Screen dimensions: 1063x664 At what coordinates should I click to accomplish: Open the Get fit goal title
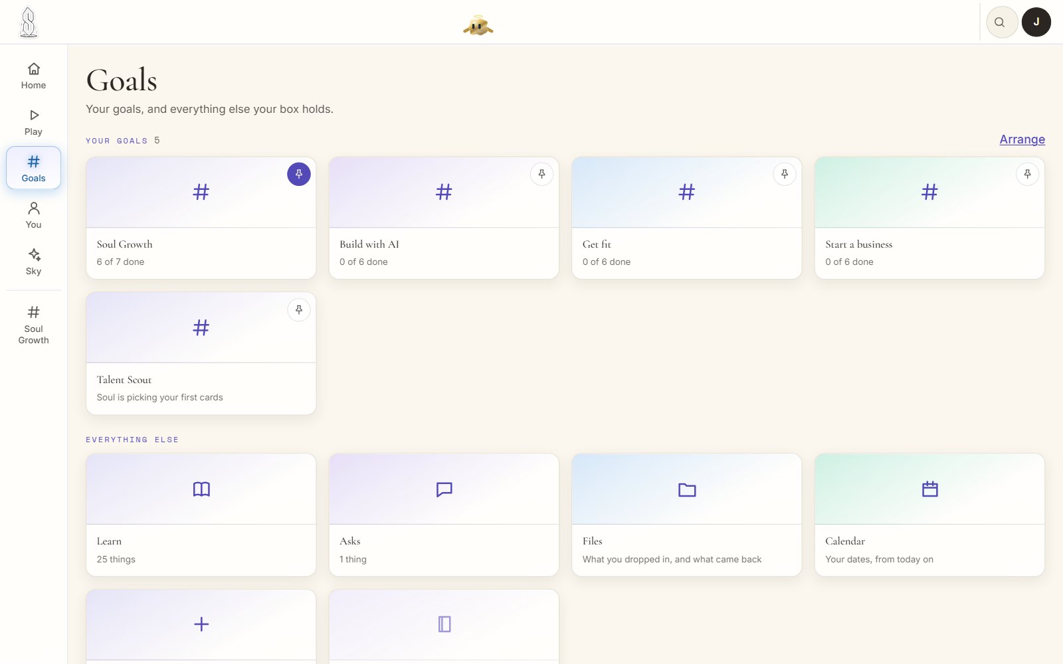pyautogui.click(x=597, y=244)
